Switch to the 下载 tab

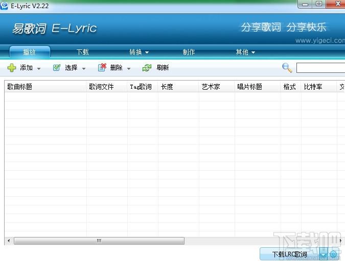83,52
